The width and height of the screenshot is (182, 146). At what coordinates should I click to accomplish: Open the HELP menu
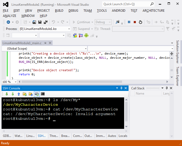point(43,16)
